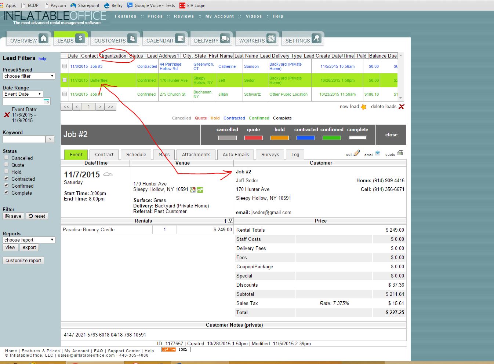Select the checkbox for the Butterflies lead row
The image size is (494, 364).
coord(65,80)
